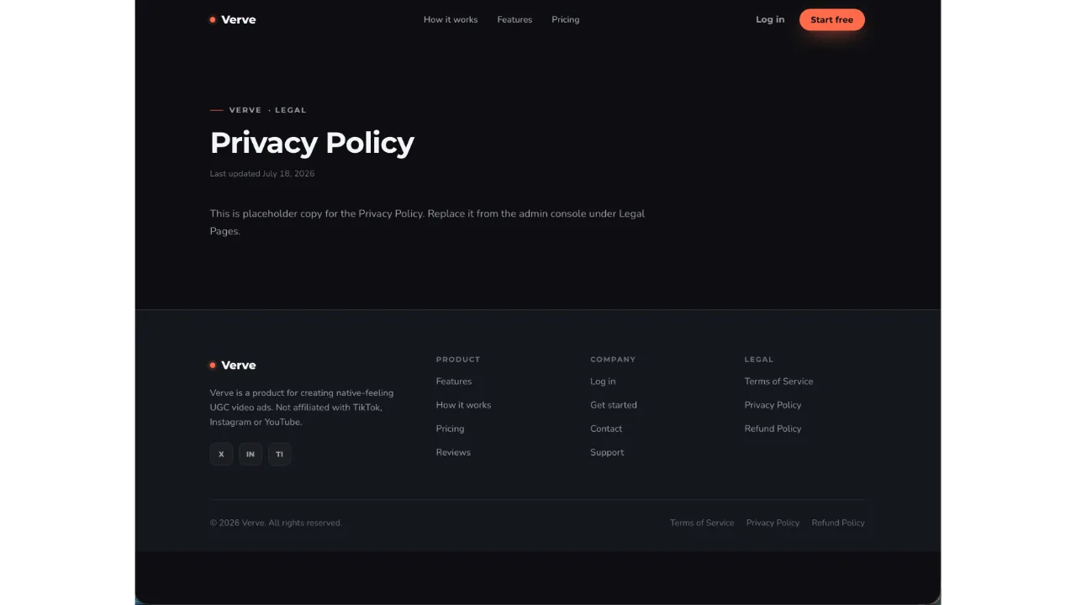Image resolution: width=1076 pixels, height=605 pixels.
Task: Open the TI social icon
Action: [x=279, y=454]
